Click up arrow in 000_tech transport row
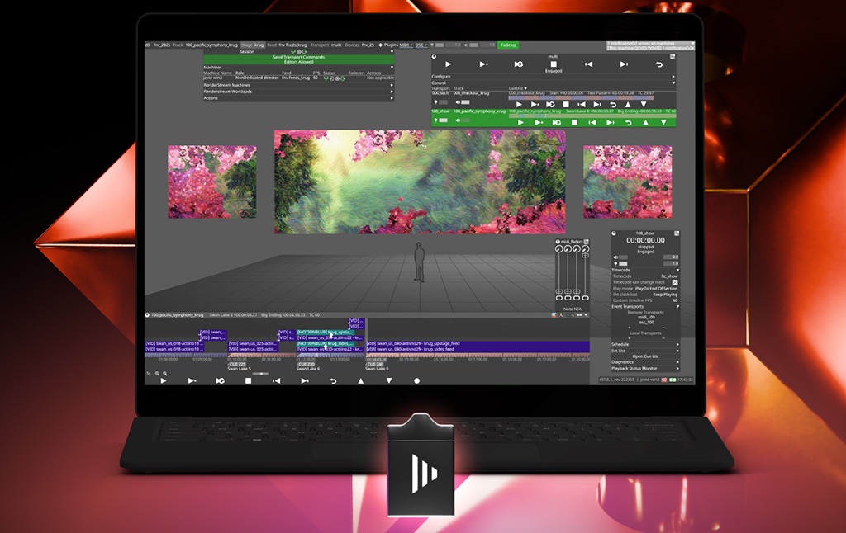Image resolution: width=846 pixels, height=533 pixels. [628, 105]
